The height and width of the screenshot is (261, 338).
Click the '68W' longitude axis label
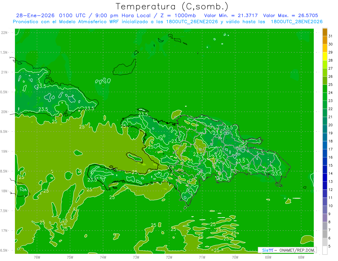coord(301,257)
